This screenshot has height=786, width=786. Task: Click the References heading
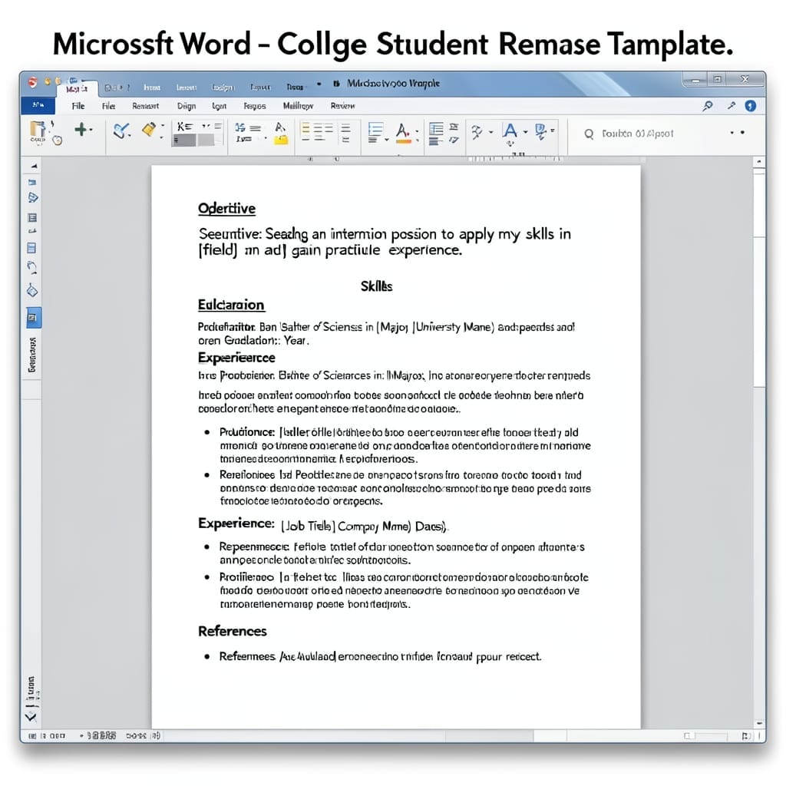[232, 631]
